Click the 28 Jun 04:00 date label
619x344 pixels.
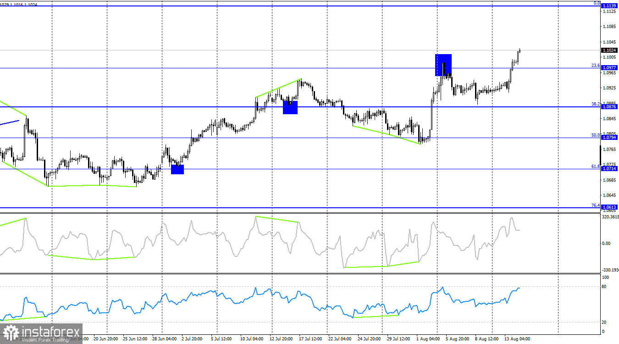[165, 339]
